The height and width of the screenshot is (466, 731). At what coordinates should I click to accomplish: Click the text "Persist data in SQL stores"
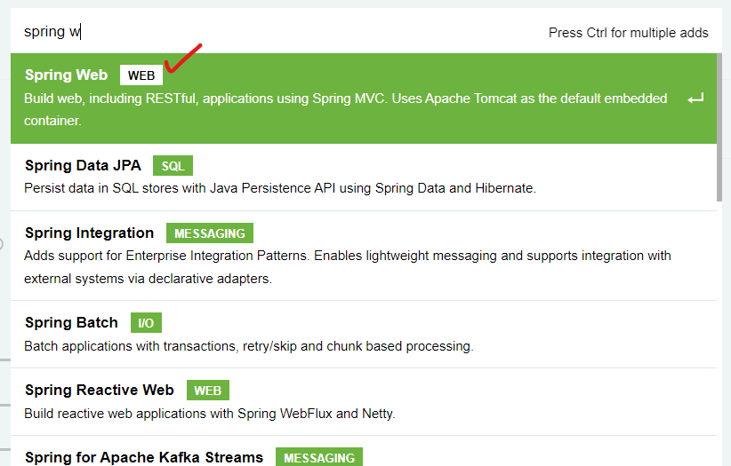pos(101,188)
